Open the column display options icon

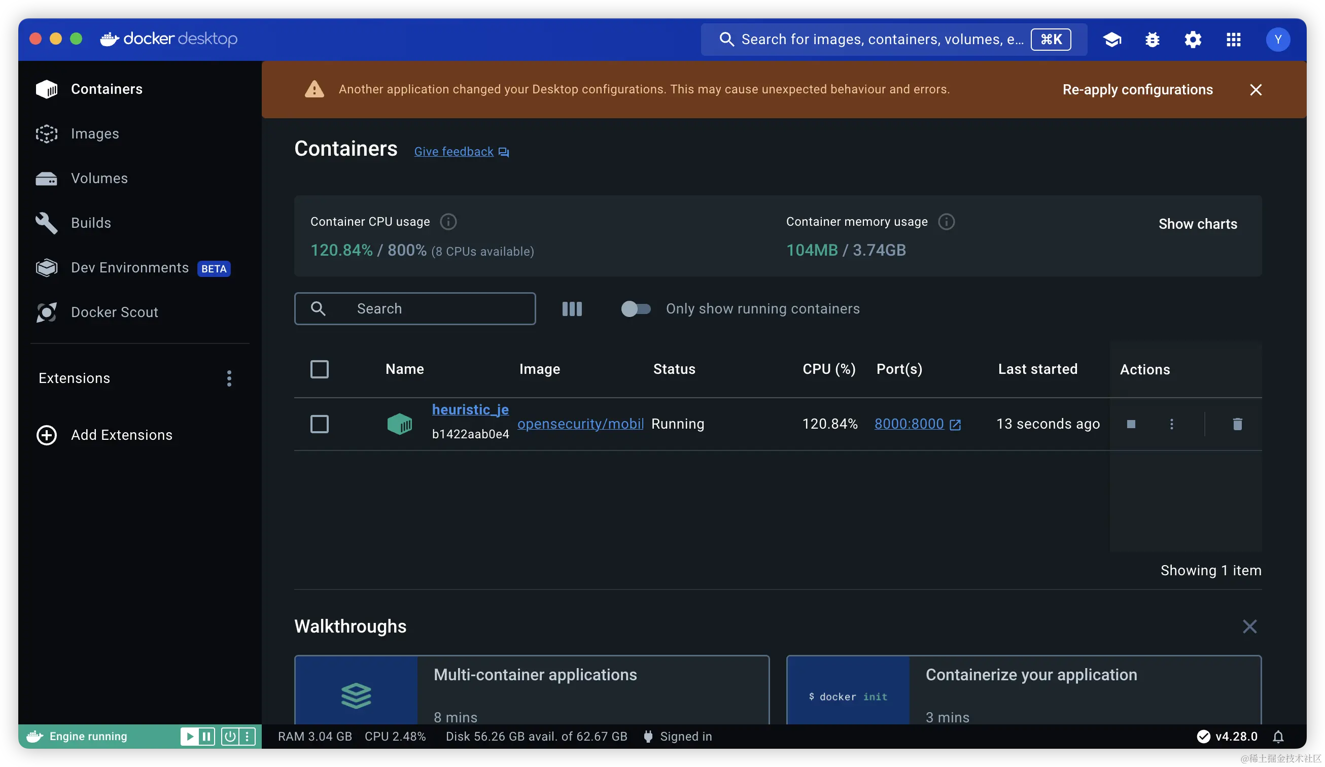572,308
